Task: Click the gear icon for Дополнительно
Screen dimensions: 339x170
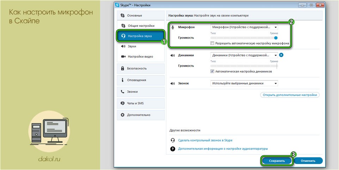Action: point(123,115)
